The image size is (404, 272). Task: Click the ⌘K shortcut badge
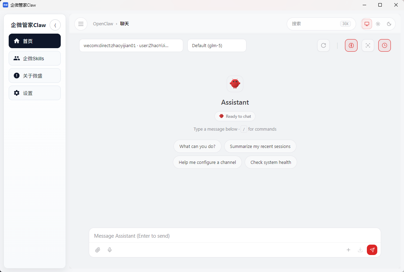point(345,24)
